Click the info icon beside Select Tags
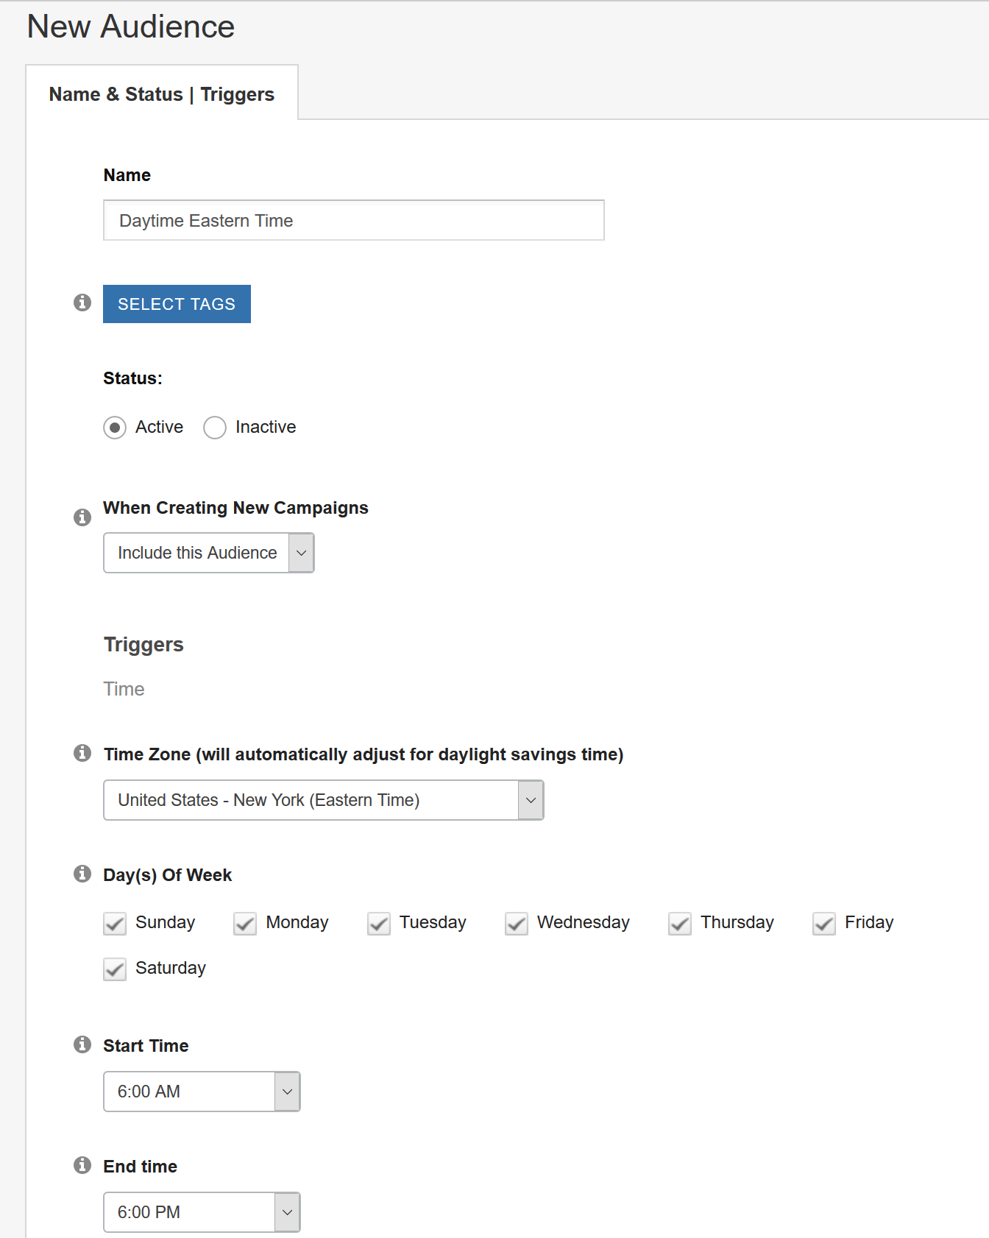989x1238 pixels. 82,302
